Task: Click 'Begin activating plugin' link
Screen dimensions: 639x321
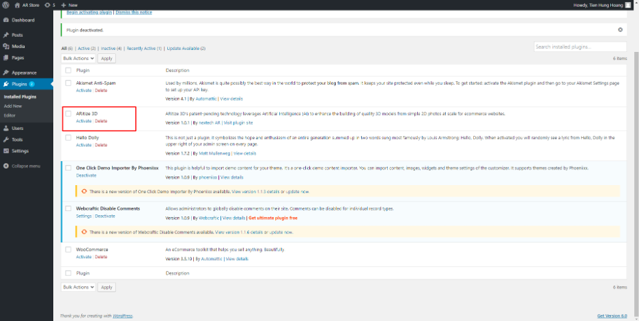Action: point(89,12)
